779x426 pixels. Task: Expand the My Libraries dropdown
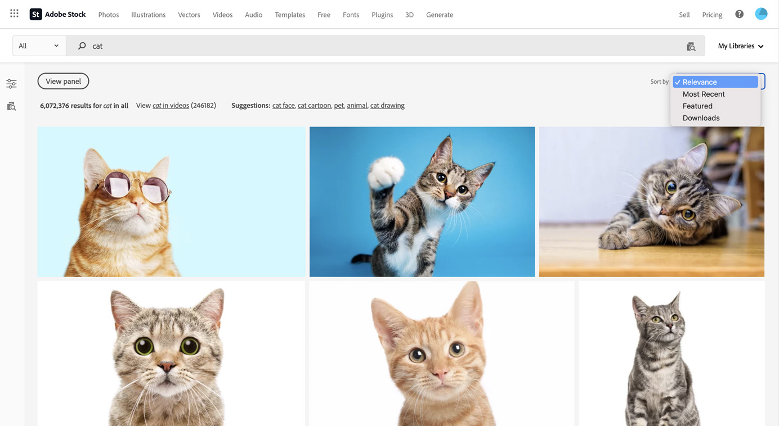(x=740, y=46)
